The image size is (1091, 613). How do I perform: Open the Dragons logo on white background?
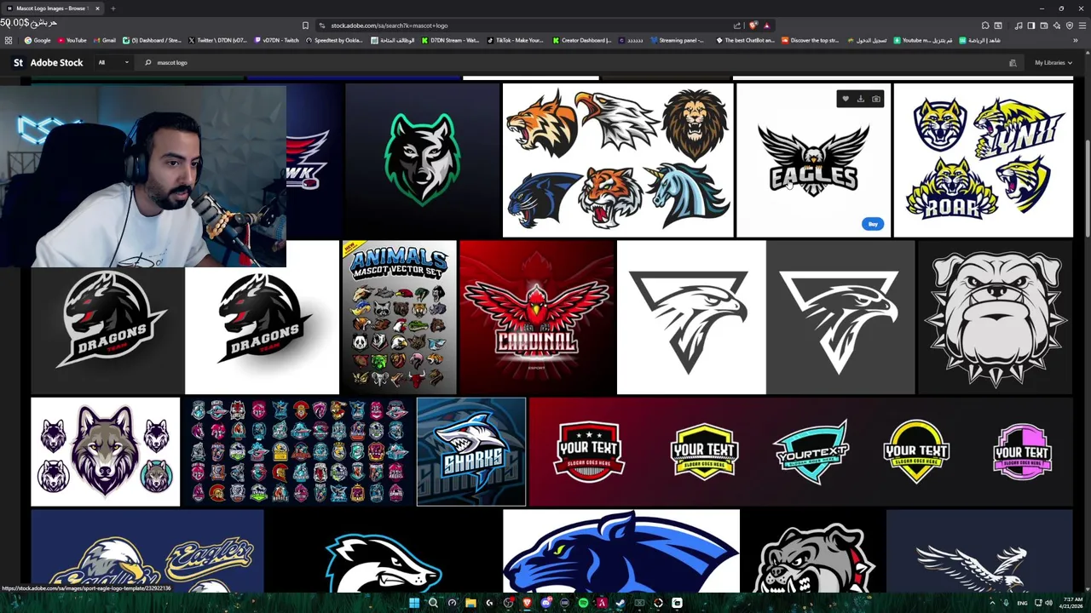(x=263, y=318)
